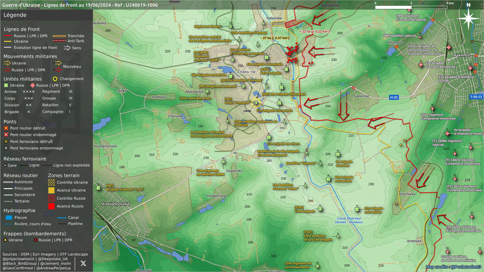Click the yellow Avance Ukraine legend swatch
484x272 pixels.
point(51,190)
